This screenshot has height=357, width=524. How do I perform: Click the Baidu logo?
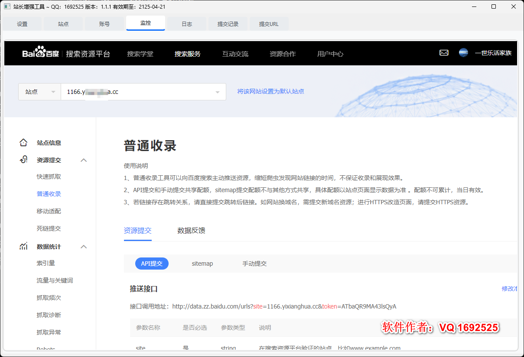(x=40, y=52)
